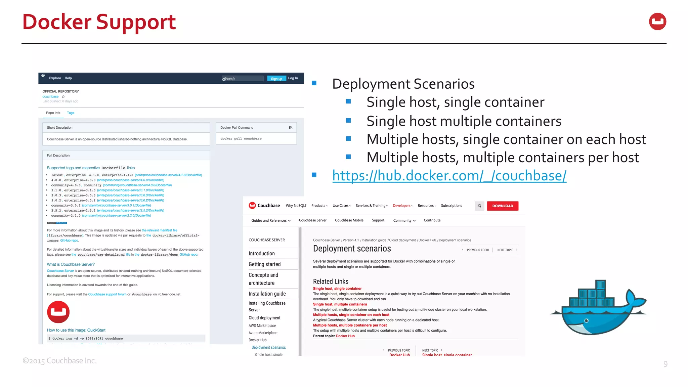
Task: Click the docker run quickstart command
Action: (86, 339)
